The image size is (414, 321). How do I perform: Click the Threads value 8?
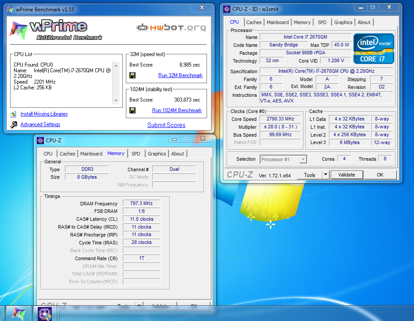pyautogui.click(x=385, y=159)
